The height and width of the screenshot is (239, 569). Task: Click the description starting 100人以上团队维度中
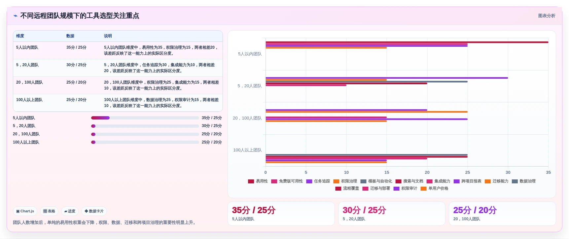(161, 103)
